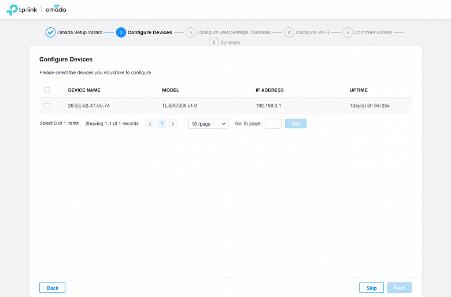Go to next page with right arrow
Screen dimensions: 451x297
tap(173, 124)
